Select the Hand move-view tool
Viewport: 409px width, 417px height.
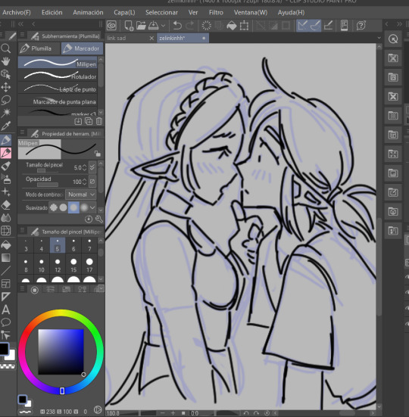click(x=5, y=61)
